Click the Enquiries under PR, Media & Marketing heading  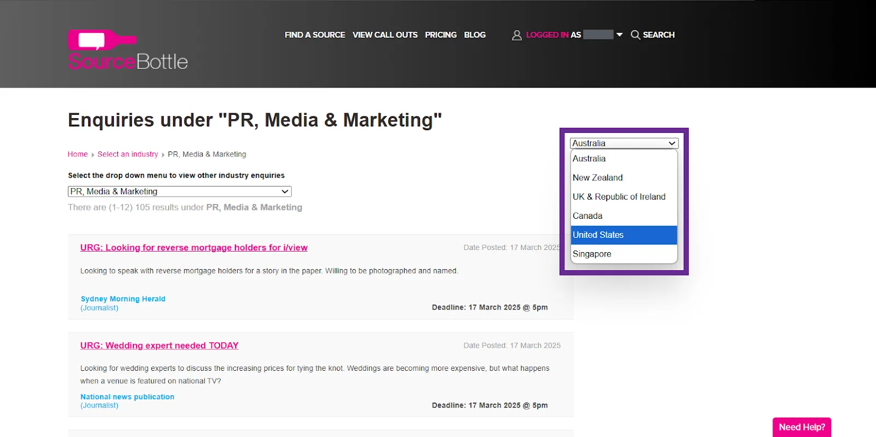coord(255,120)
